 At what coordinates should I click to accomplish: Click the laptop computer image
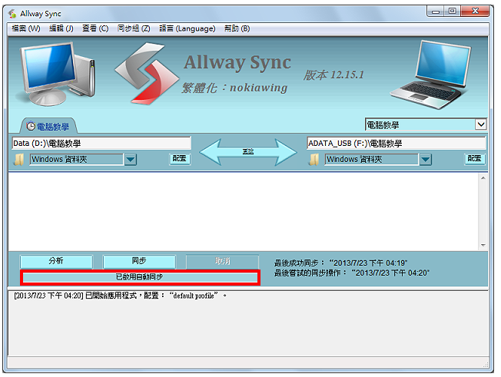pyautogui.click(x=430, y=74)
